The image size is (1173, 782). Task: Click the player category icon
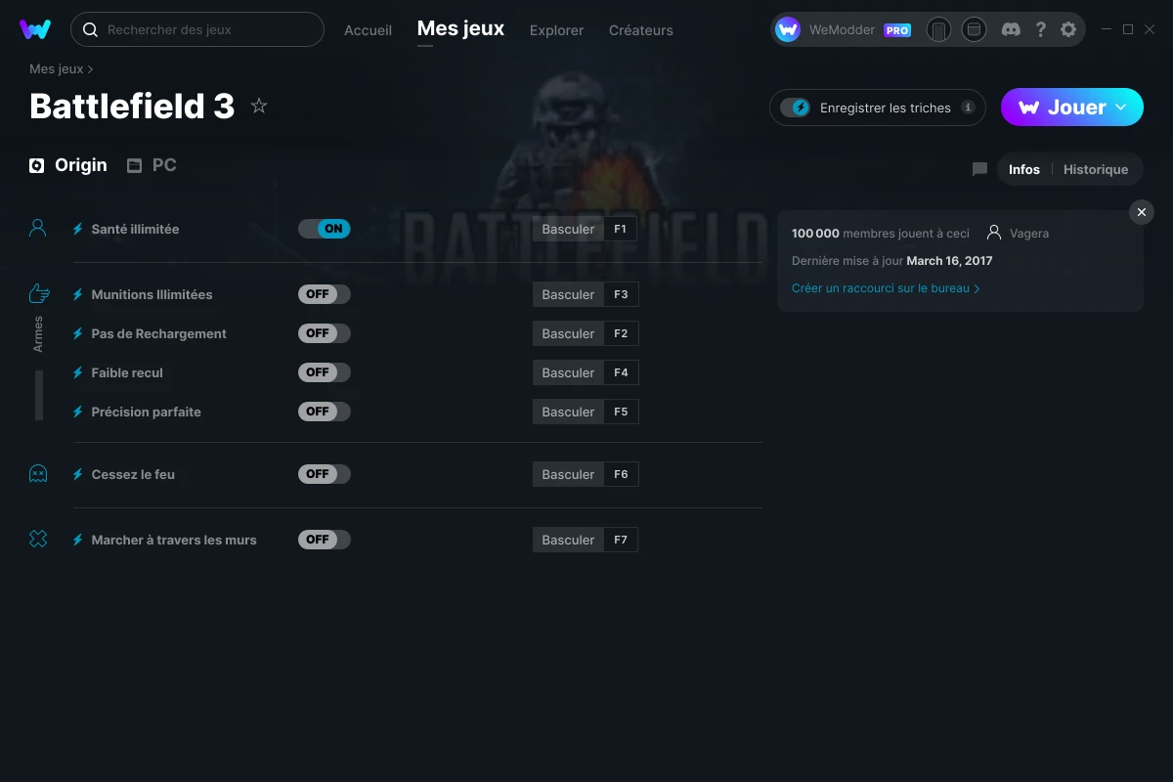pyautogui.click(x=38, y=229)
